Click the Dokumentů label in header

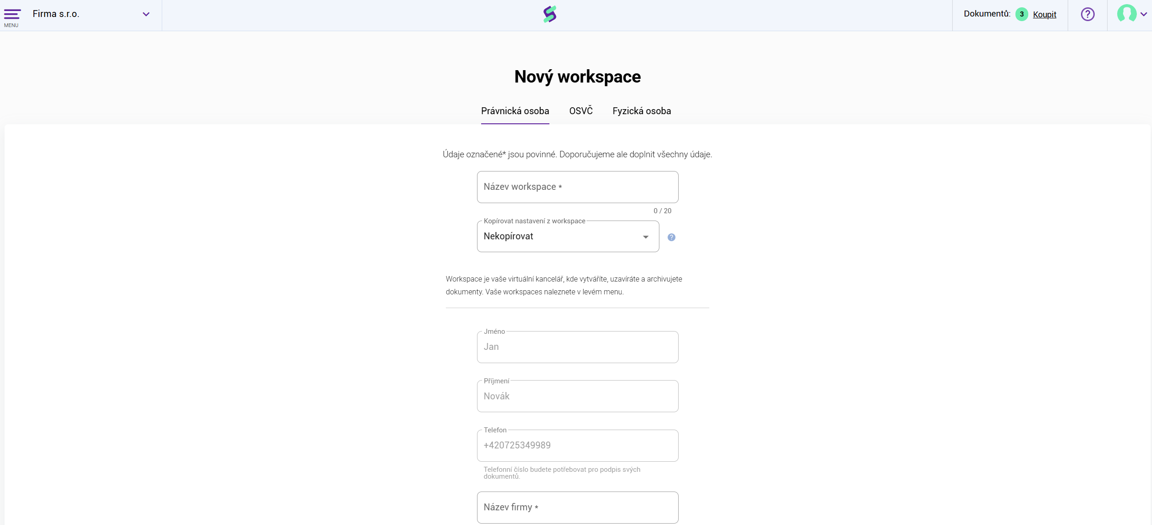pyautogui.click(x=987, y=14)
